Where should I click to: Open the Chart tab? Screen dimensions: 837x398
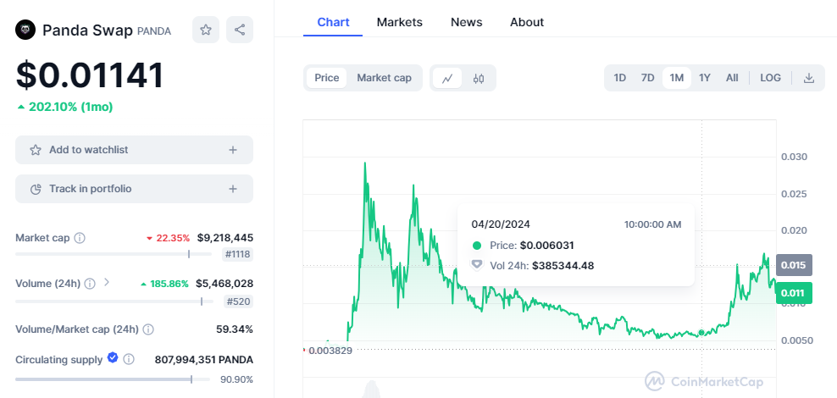333,22
